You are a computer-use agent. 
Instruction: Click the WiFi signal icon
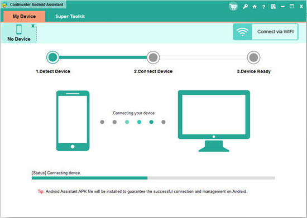(x=242, y=32)
